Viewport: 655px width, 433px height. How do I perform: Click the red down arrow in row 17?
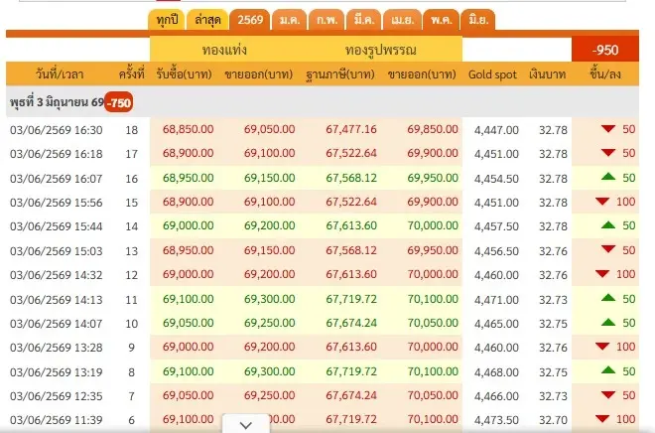[x=608, y=153]
